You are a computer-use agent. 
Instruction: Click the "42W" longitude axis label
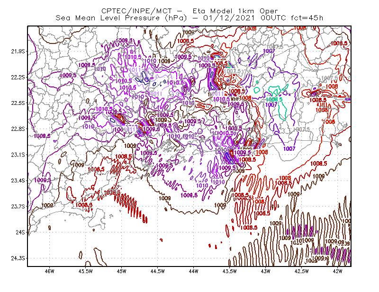pyautogui.click(x=338, y=271)
